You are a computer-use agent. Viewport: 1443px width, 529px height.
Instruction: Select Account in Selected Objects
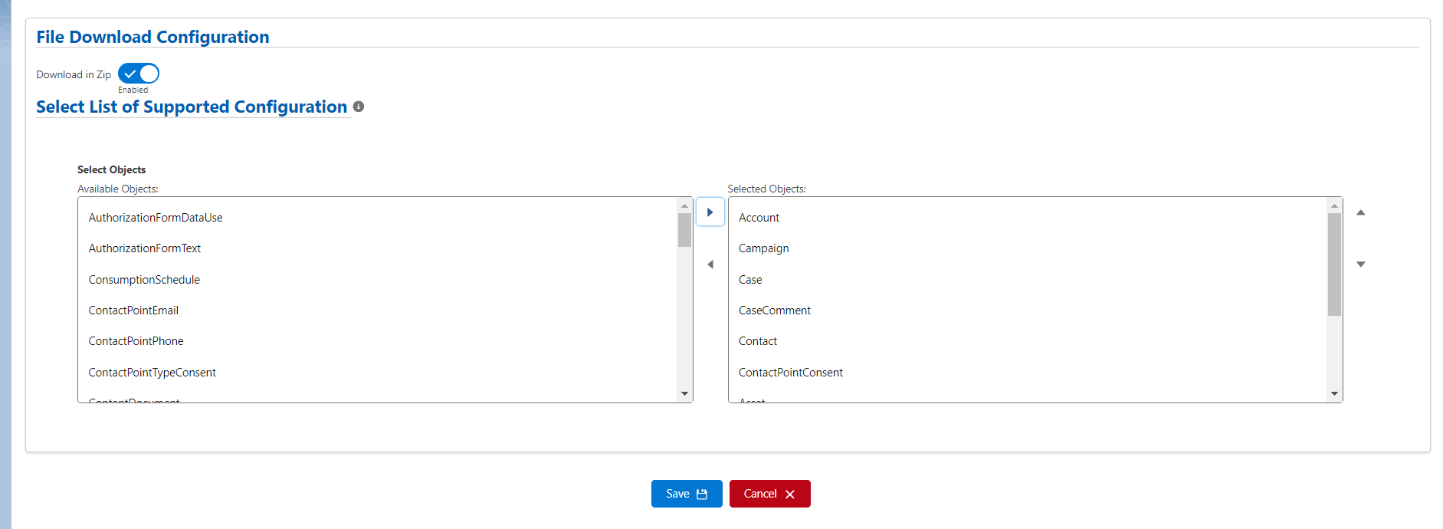759,218
